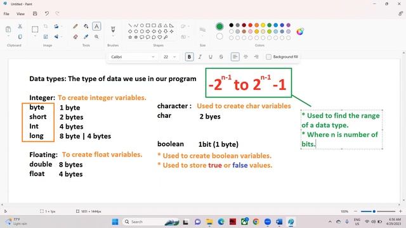This screenshot has width=406, height=228.
Task: Enable the Background fill checkbox
Action: pos(268,57)
